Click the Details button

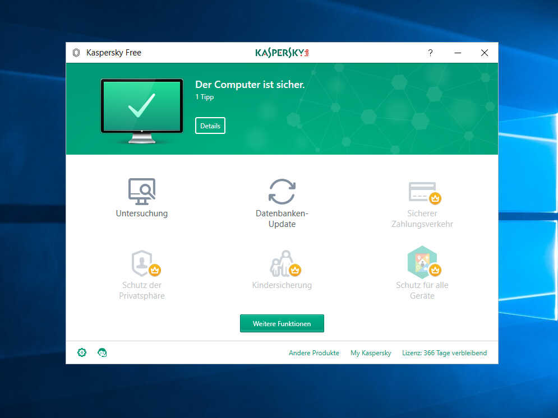pos(210,126)
